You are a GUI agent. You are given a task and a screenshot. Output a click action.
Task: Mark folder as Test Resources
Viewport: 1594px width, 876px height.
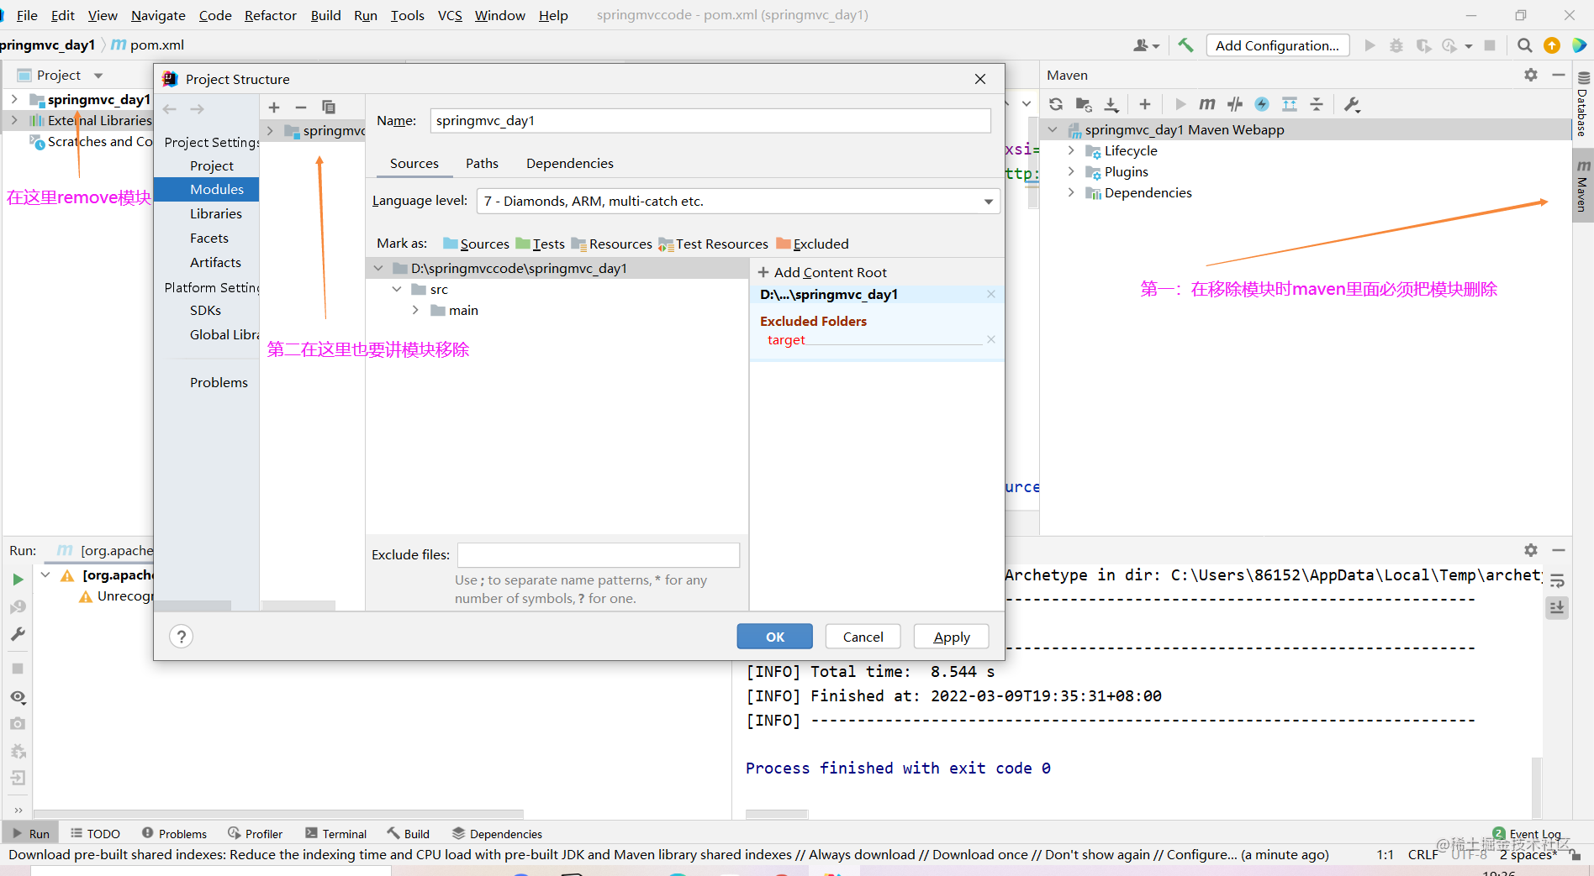pos(714,244)
